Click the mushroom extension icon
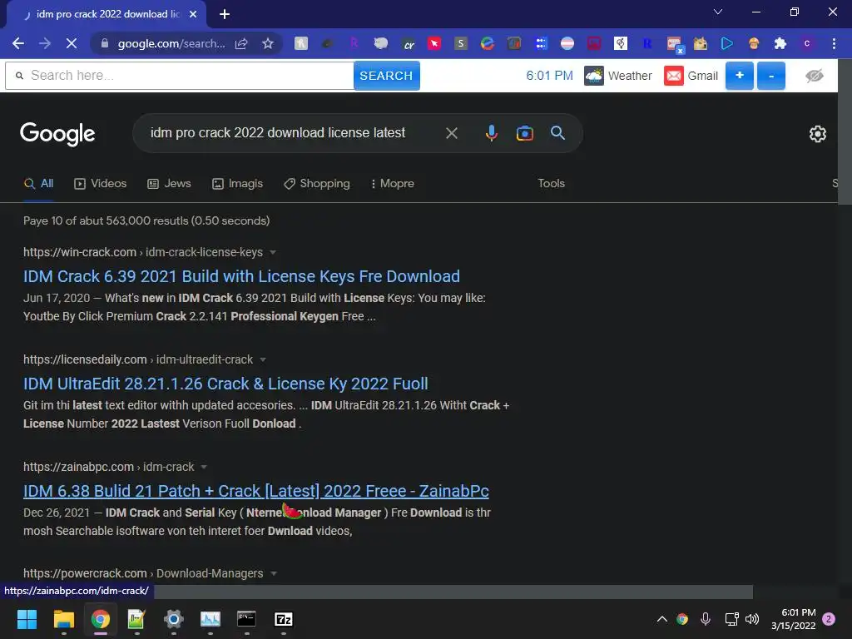The image size is (852, 639). [754, 43]
